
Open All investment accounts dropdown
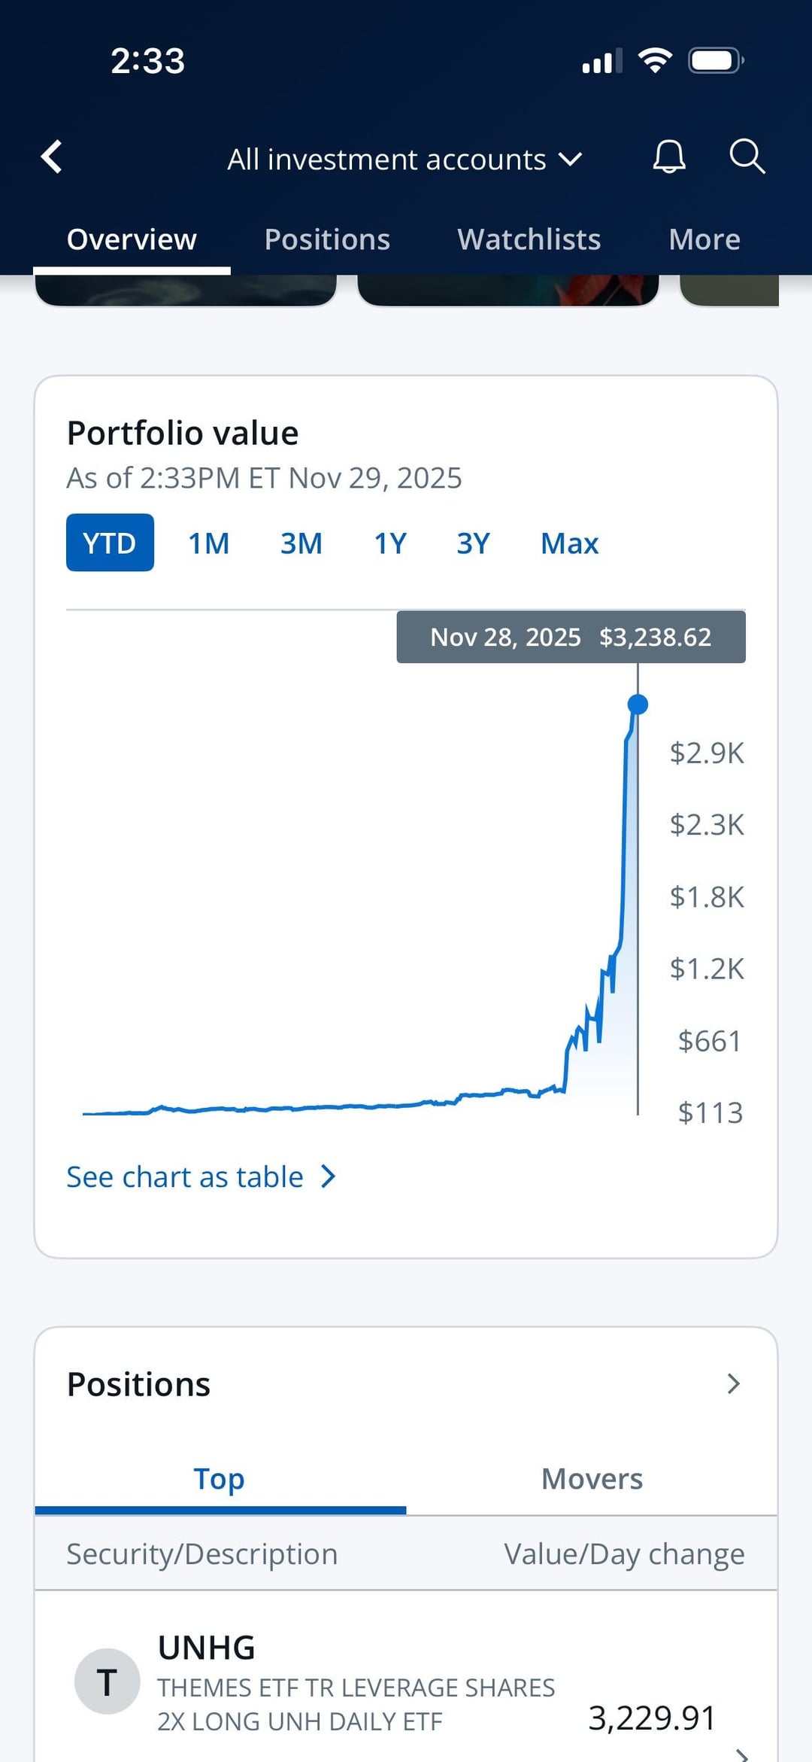click(x=404, y=160)
